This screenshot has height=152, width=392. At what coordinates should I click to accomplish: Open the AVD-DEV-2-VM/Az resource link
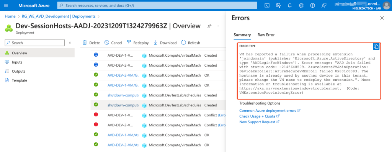[x=123, y=145]
